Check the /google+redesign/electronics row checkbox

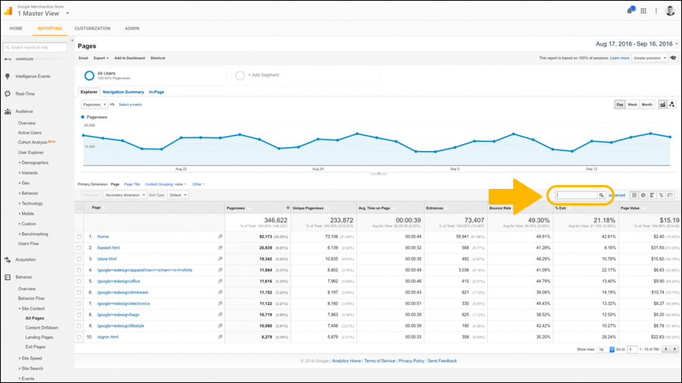tap(79, 303)
